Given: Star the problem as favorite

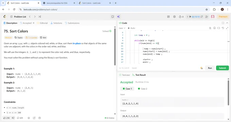Looking at the screenshot, I should point(29,118).
